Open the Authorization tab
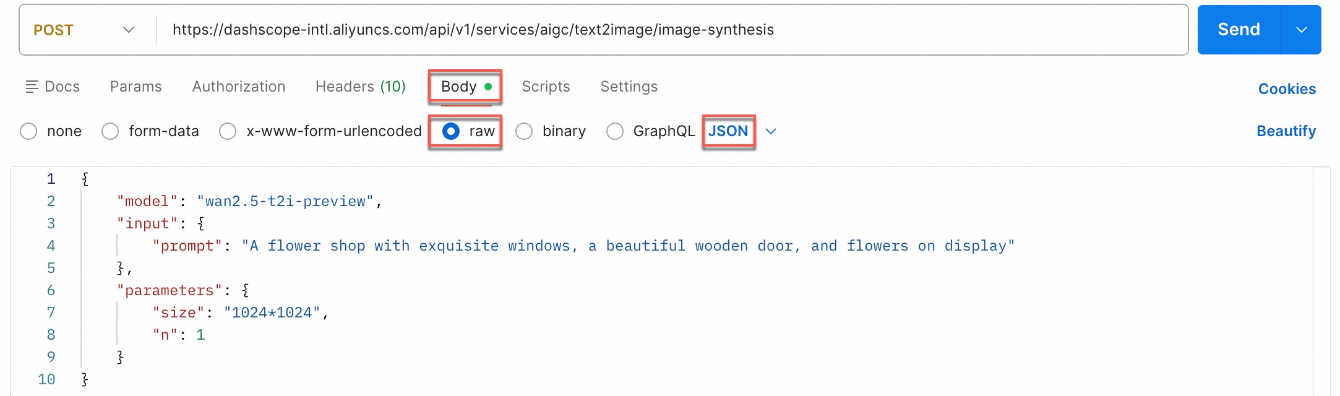The width and height of the screenshot is (1340, 396). pyautogui.click(x=238, y=87)
